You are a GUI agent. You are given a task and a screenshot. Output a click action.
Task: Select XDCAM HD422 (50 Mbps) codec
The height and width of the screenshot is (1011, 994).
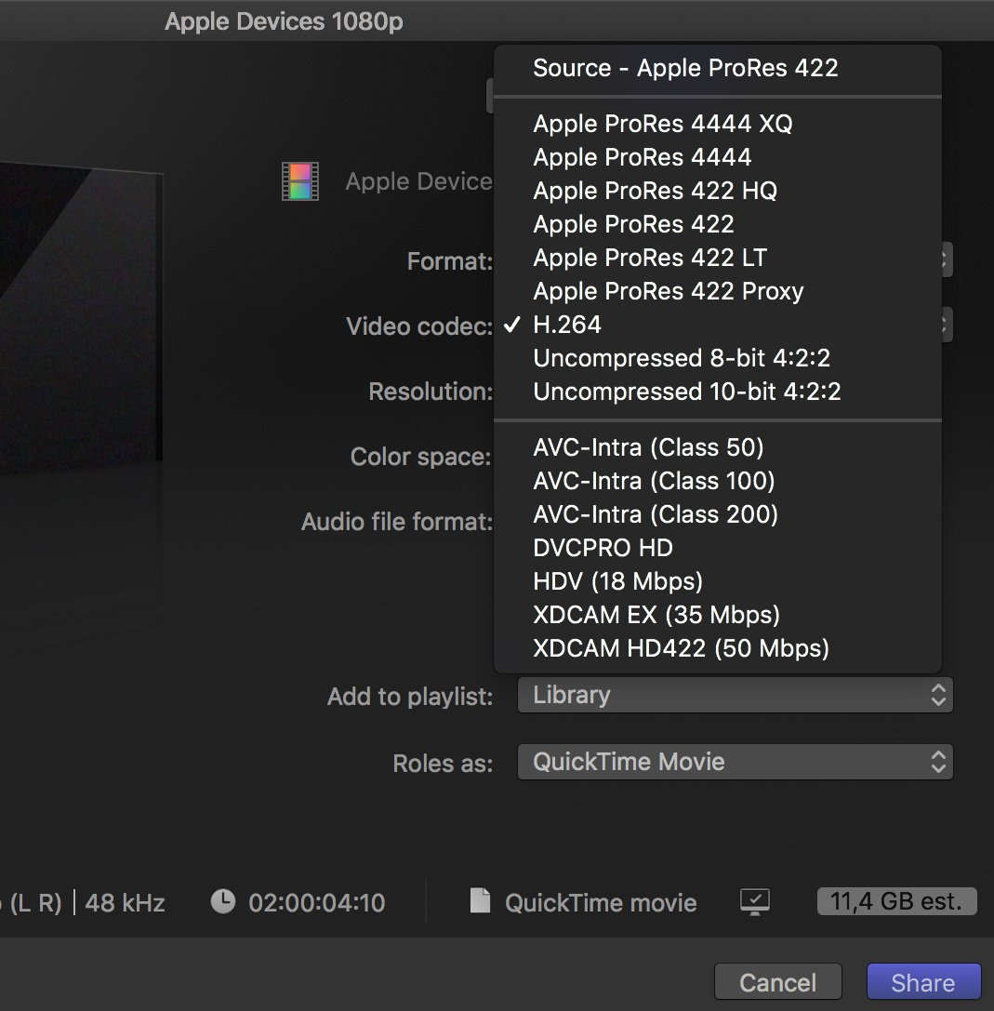click(718, 648)
